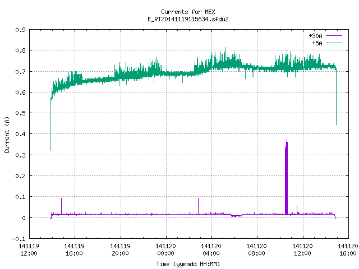This screenshot has height=269, width=359.
Task: Click the x-axis label '141119 16:00'
Action: 74,250
